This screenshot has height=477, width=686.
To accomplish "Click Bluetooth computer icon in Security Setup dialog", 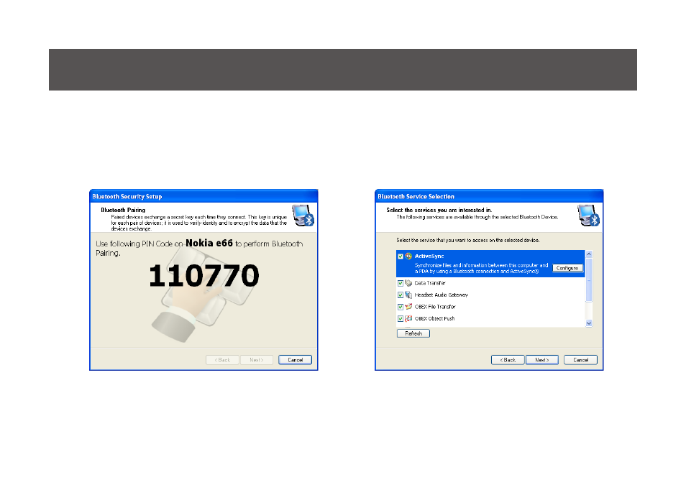I will pyautogui.click(x=303, y=215).
